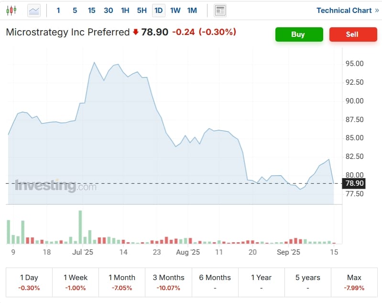Choose the 1H interval
Viewport: 382px width, 303px height.
point(125,11)
